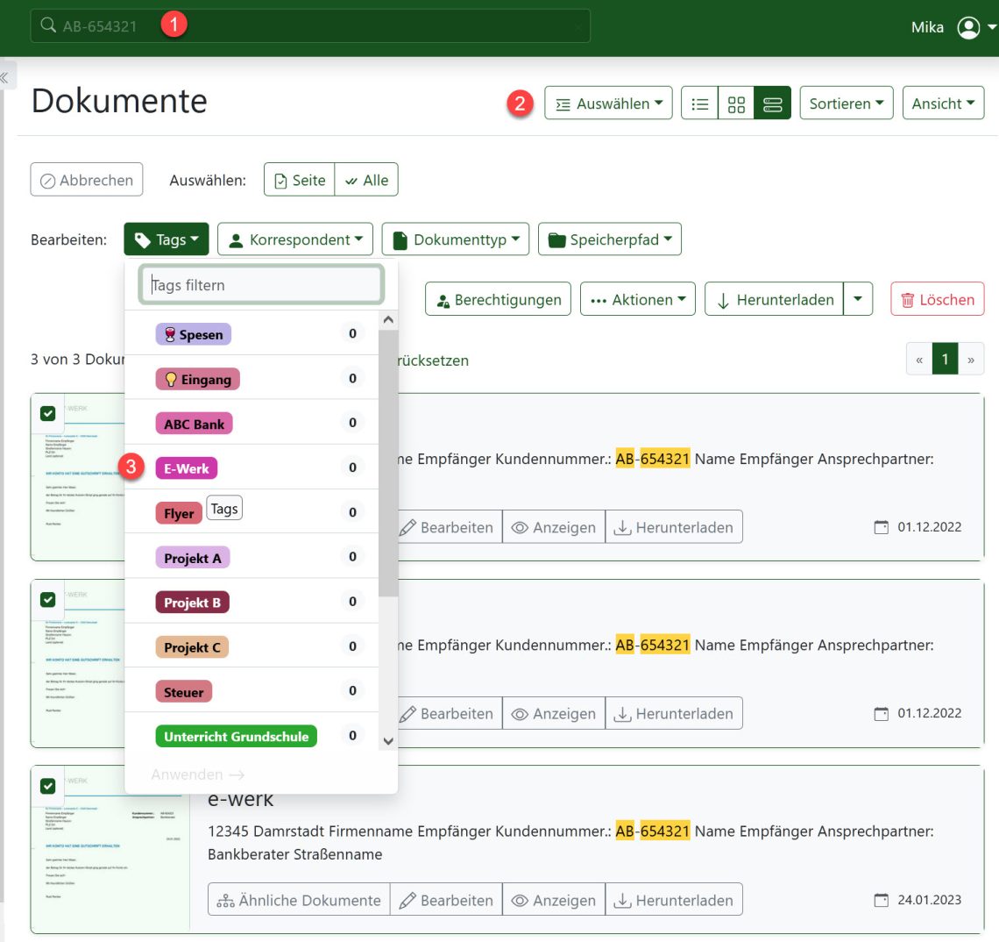Select the E-Werk tag in the menu

pyautogui.click(x=186, y=467)
